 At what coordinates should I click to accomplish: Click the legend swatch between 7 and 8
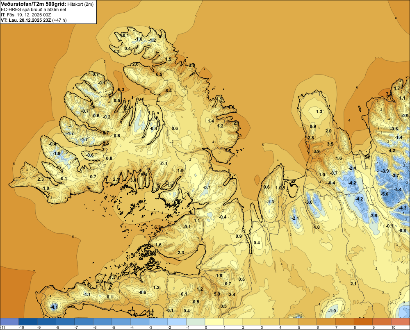345,321
